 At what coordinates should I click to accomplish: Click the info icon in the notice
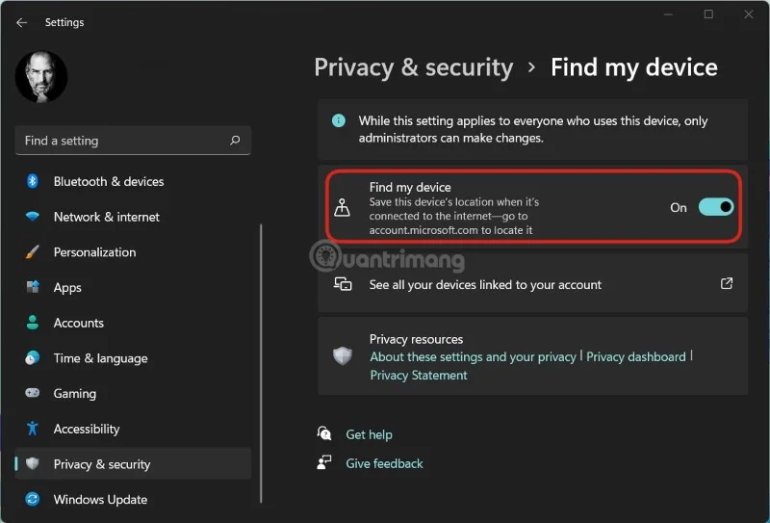(x=339, y=120)
